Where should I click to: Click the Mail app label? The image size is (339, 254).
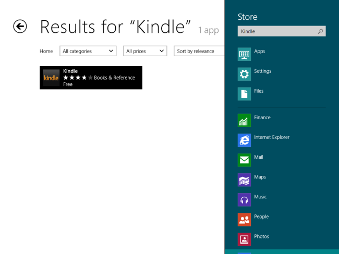(x=259, y=157)
